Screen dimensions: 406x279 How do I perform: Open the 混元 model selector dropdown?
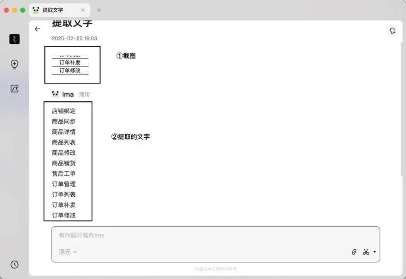click(67, 252)
